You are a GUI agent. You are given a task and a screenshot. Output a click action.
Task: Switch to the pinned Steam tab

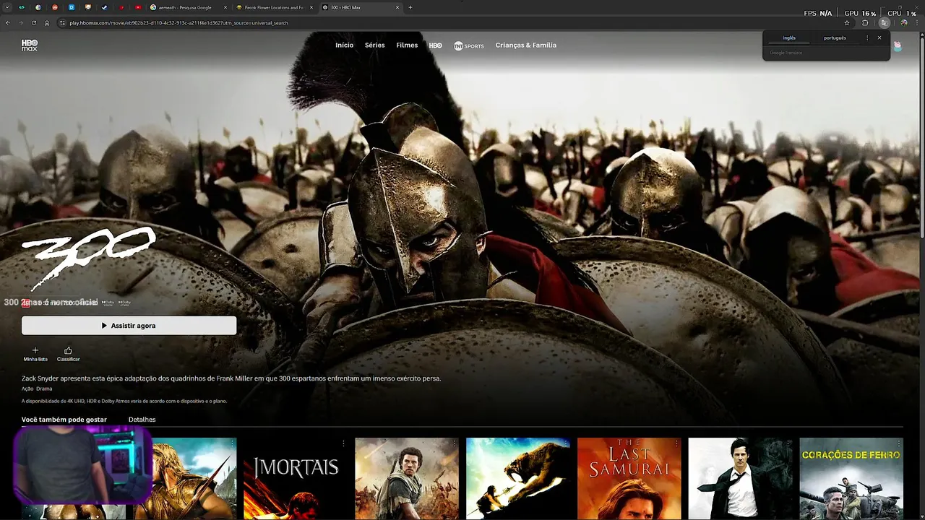(x=104, y=7)
